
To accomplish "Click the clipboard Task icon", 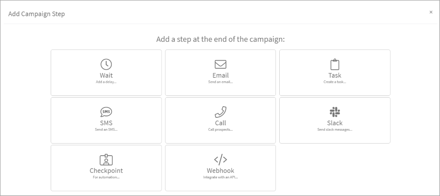I will (335, 64).
